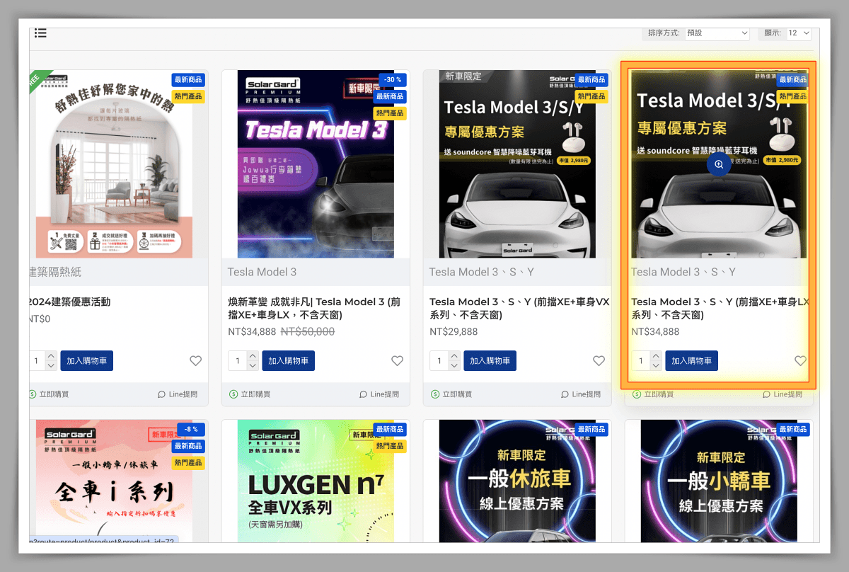The width and height of the screenshot is (849, 572).
Task: Click 立即購買 under the Tesla 車身LX系列 product
Action: coord(653,394)
